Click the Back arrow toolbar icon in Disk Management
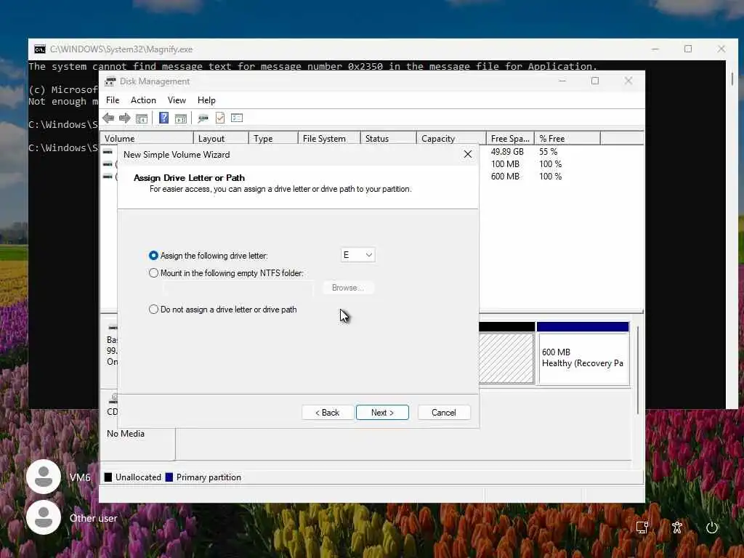 point(108,118)
